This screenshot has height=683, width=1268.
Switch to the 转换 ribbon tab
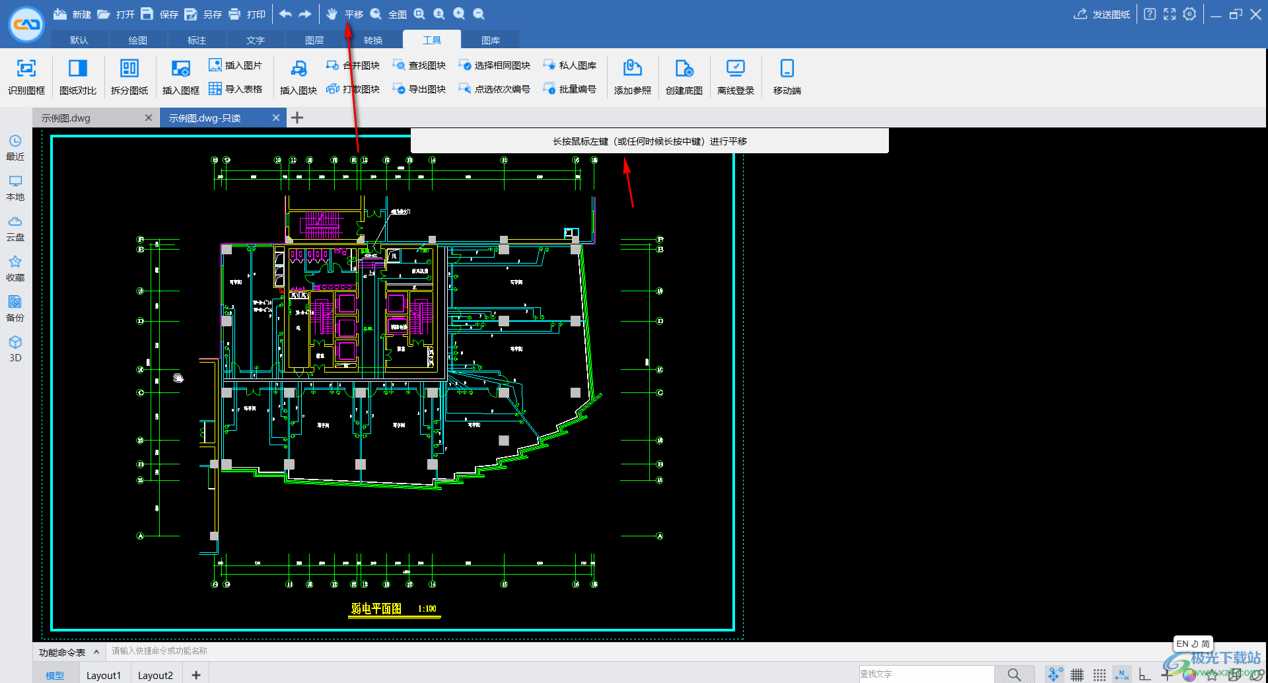(373, 40)
